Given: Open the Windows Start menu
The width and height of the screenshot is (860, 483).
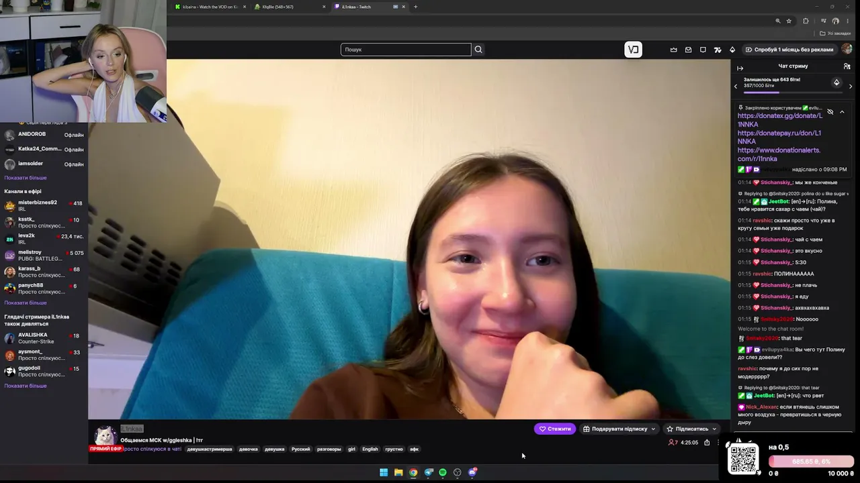Looking at the screenshot, I should tap(384, 472).
